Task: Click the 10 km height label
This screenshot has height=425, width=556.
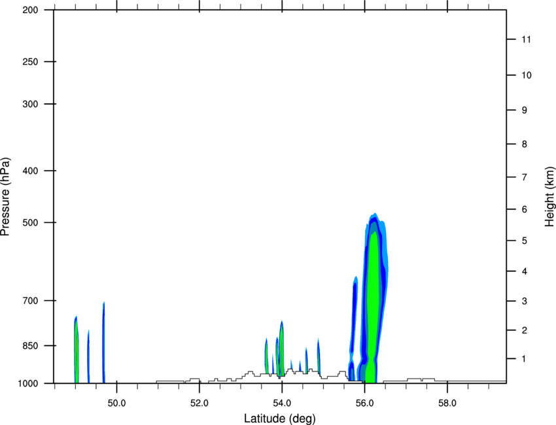Action: 527,75
